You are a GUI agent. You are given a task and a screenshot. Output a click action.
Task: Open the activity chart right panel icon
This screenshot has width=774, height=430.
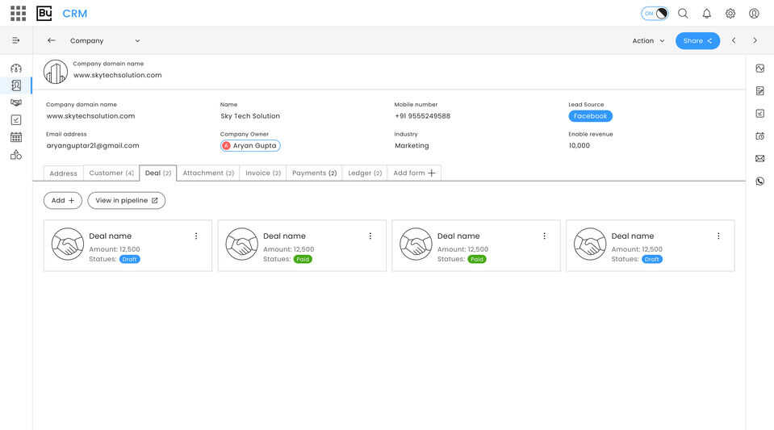759,68
